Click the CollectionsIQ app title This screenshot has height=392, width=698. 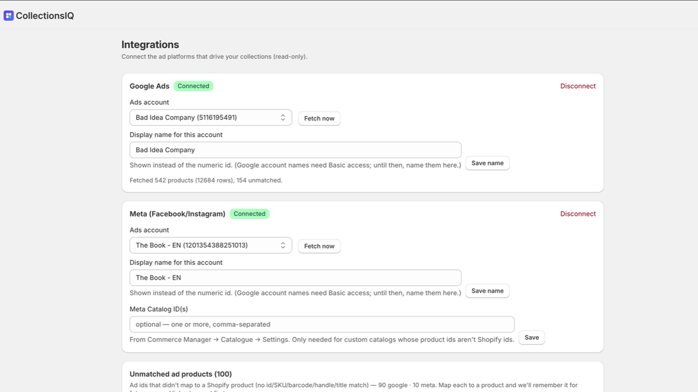point(45,16)
